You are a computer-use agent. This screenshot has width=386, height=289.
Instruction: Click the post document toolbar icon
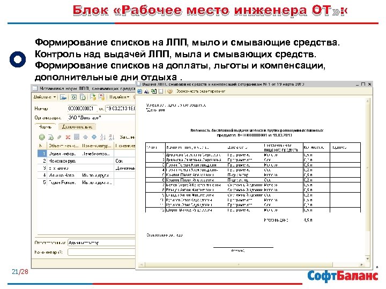[93, 97]
